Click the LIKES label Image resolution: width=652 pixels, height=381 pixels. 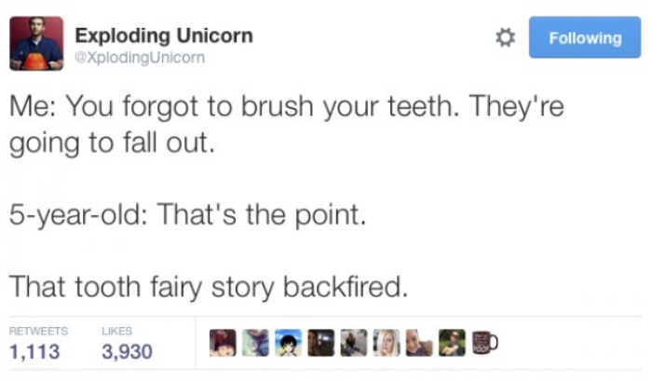pyautogui.click(x=115, y=331)
